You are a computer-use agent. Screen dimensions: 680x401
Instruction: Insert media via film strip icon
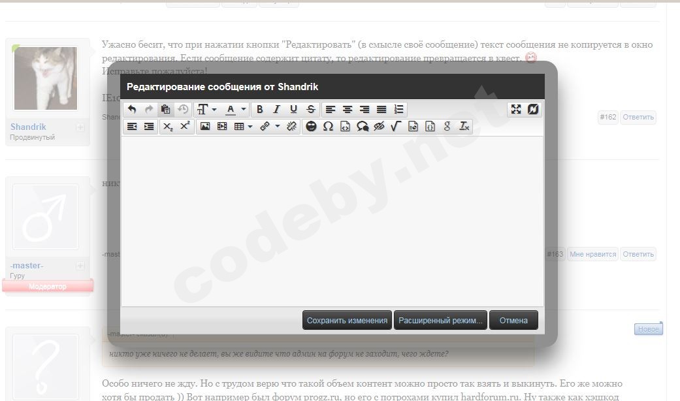click(x=222, y=126)
